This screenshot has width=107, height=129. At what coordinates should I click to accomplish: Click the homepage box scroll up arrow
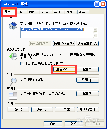click(95, 30)
